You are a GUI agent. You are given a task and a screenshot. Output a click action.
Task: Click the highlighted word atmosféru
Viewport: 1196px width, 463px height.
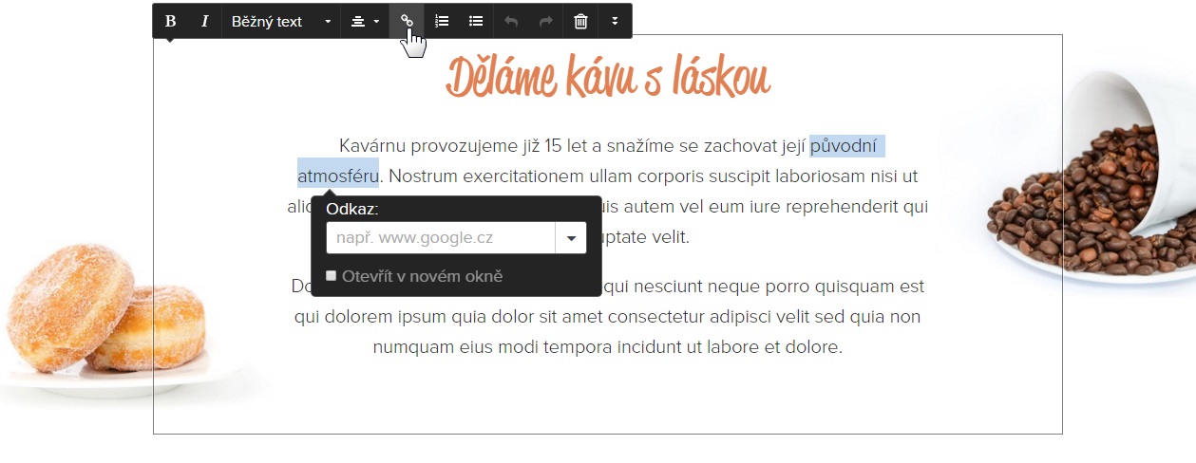337,176
